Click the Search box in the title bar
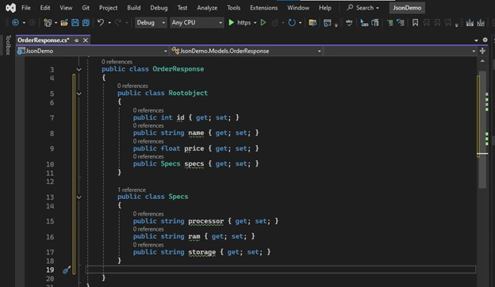The width and height of the screenshot is (495, 287). click(x=363, y=8)
